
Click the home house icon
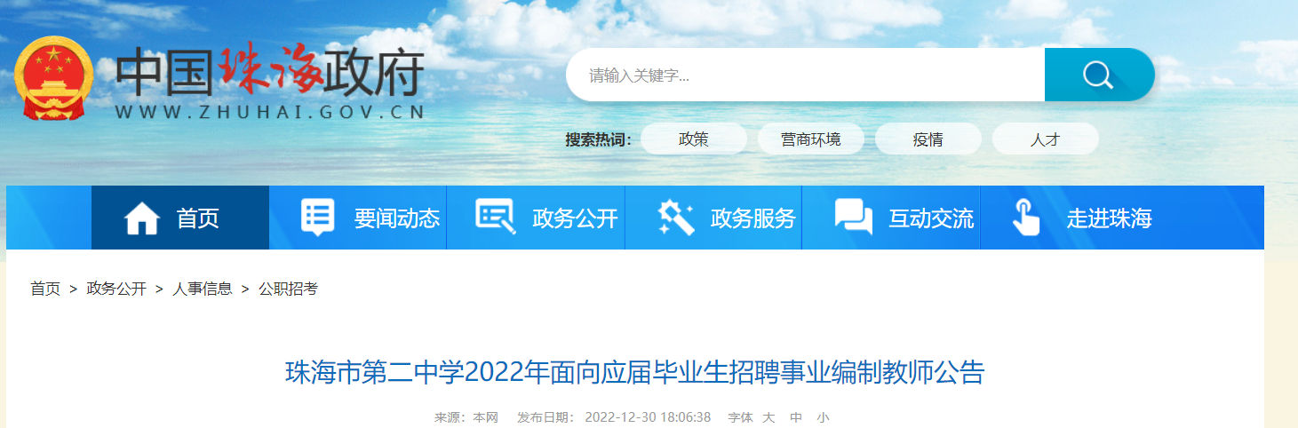pyautogui.click(x=142, y=218)
